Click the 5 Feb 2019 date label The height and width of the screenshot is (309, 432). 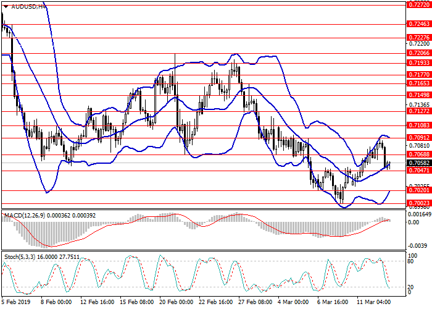click(15, 303)
